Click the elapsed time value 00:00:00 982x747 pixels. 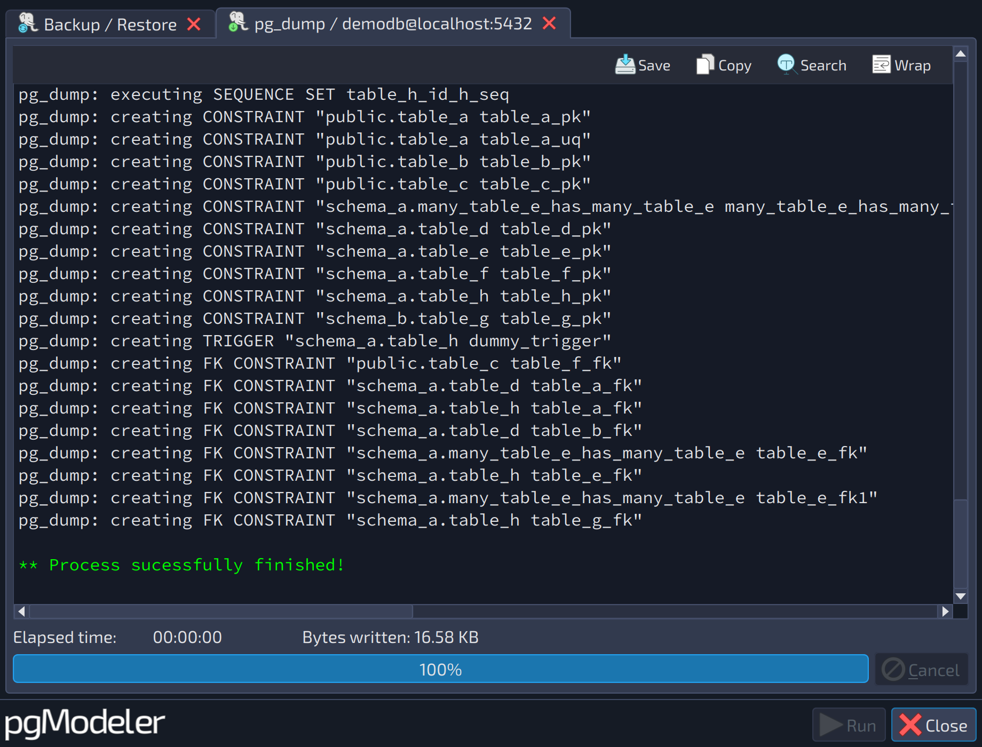pyautogui.click(x=187, y=637)
